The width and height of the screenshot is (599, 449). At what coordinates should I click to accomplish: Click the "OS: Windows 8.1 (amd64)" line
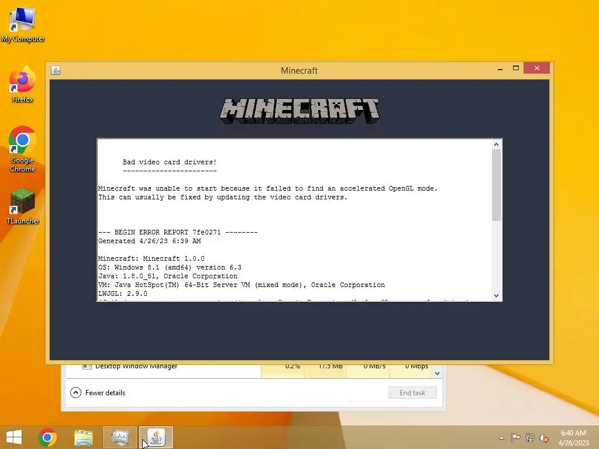(x=170, y=267)
